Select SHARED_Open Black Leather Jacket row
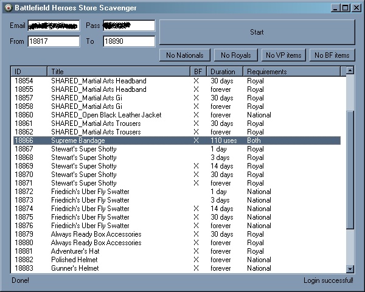This screenshot has height=292, width=365. pos(177,115)
